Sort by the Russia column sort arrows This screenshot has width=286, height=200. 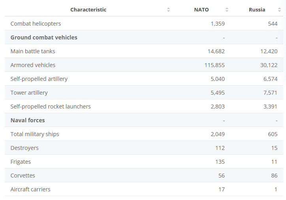pos(279,9)
